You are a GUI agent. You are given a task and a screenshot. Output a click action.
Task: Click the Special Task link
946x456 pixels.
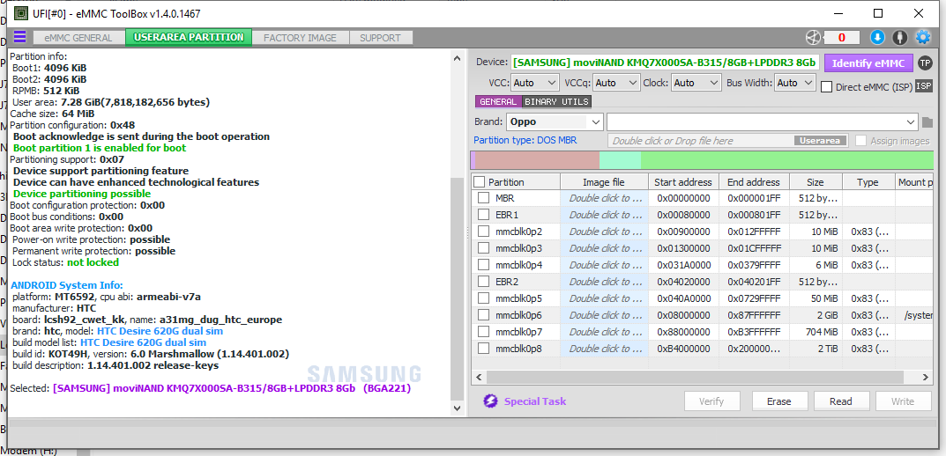click(535, 401)
